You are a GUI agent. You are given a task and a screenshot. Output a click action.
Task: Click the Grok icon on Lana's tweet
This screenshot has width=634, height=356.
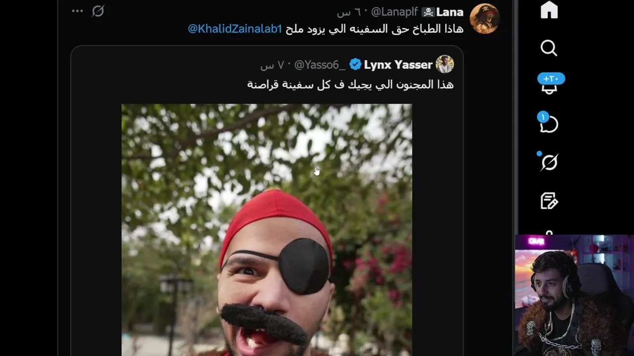point(98,11)
